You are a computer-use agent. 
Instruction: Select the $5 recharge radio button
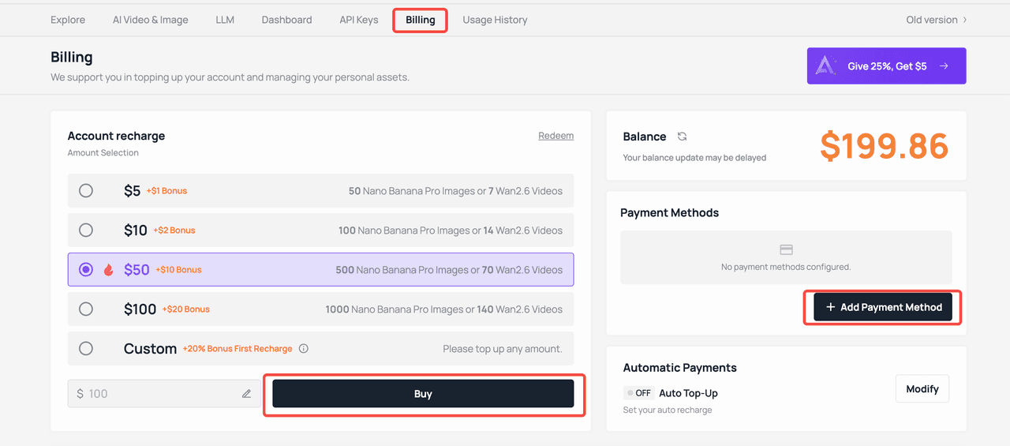point(86,190)
